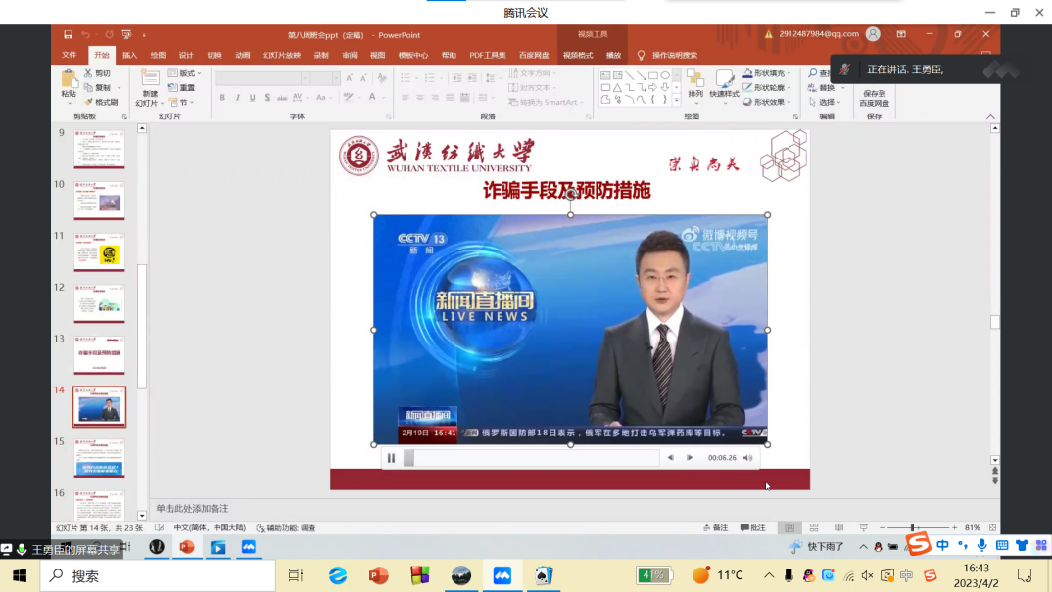The image size is (1052, 592).
Task: Click the video volume speaker icon
Action: pos(747,458)
